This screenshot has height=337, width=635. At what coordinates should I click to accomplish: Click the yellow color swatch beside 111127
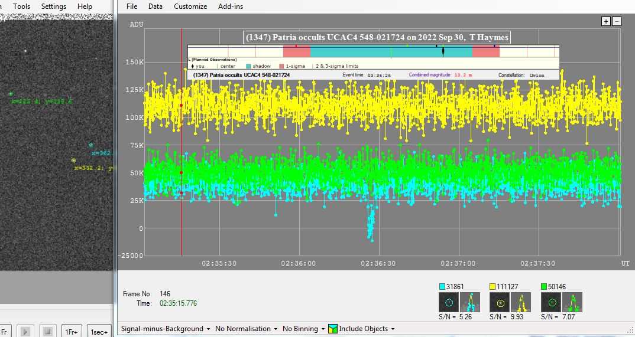point(494,287)
